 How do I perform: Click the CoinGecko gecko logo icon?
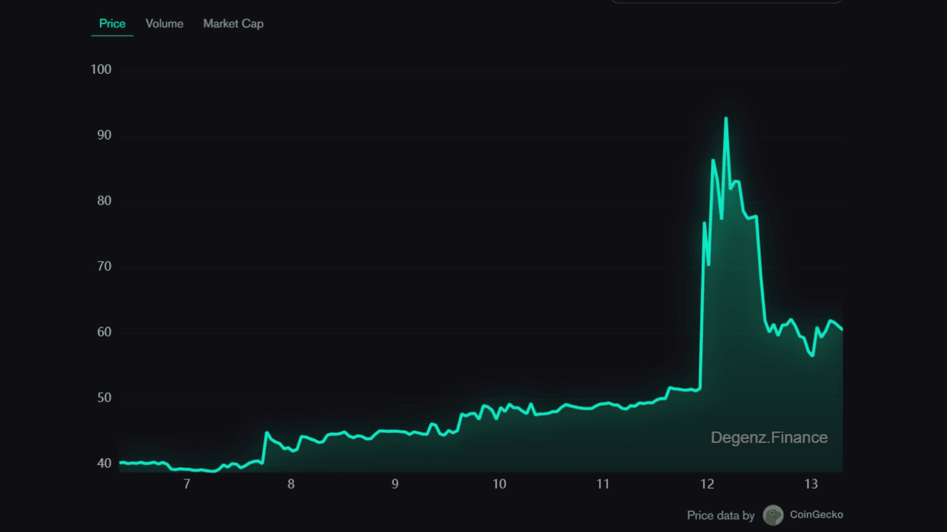[773, 515]
